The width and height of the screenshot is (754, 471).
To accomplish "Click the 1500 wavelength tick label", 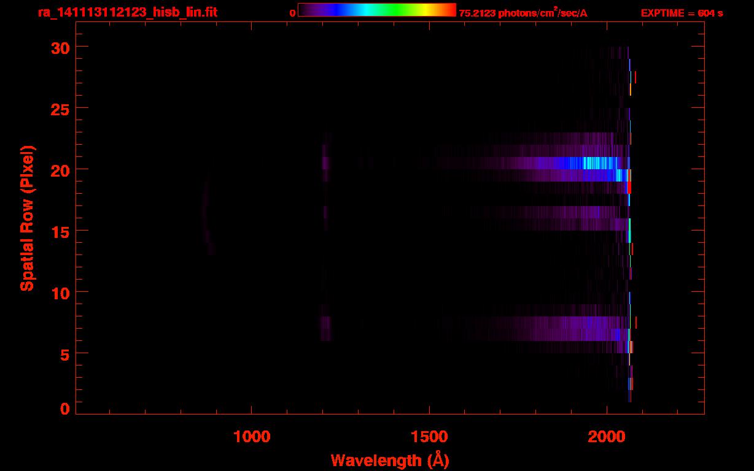I will 429,437.
